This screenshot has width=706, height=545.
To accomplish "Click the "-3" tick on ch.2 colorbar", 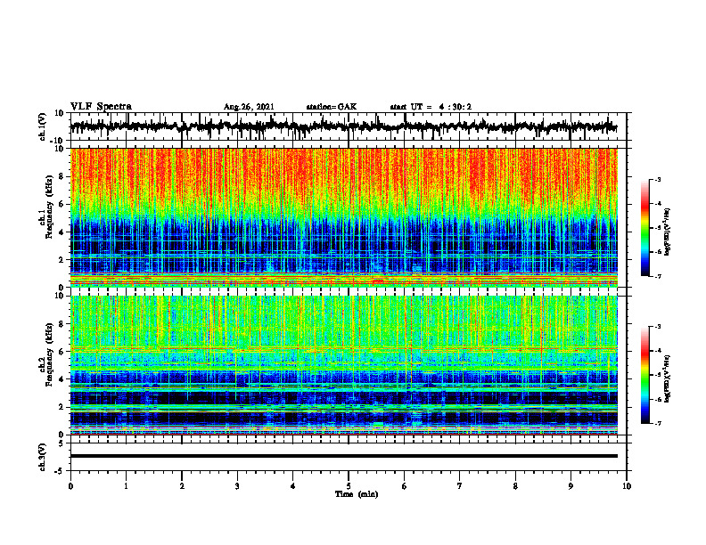I will pos(658,327).
